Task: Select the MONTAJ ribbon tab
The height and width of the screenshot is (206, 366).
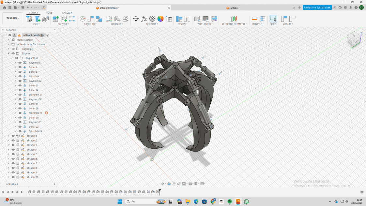Action: (33, 13)
